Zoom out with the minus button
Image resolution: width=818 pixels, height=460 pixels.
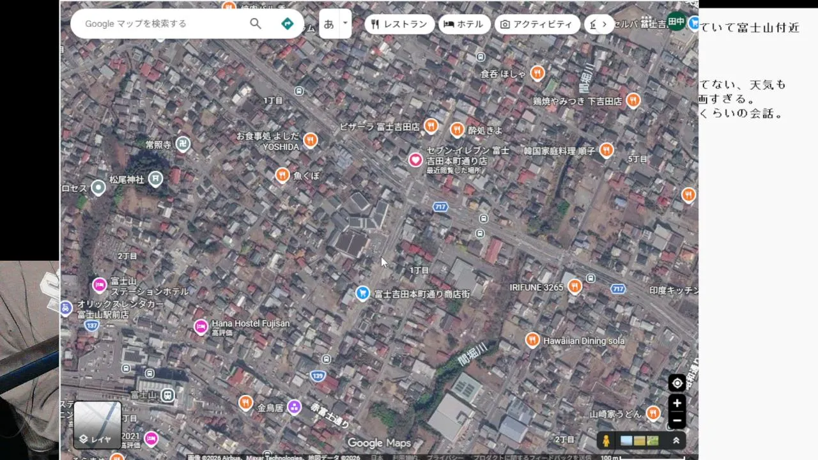coord(677,420)
